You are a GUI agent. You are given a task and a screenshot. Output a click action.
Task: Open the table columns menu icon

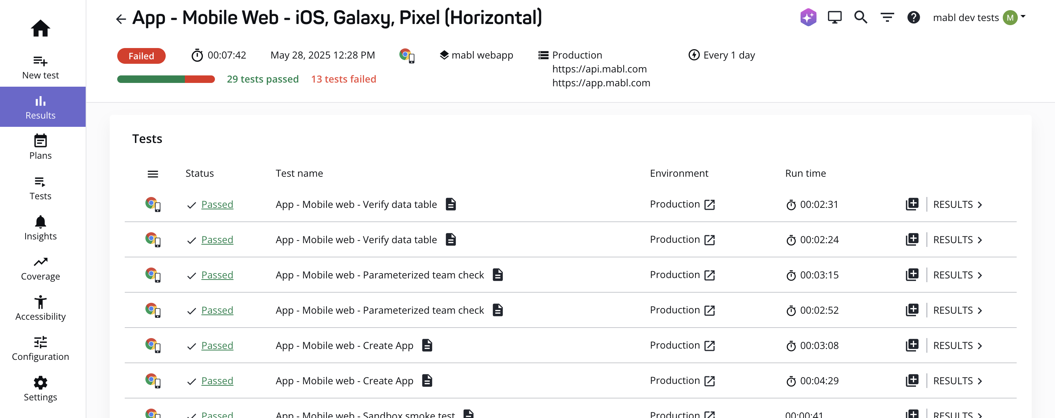153,174
